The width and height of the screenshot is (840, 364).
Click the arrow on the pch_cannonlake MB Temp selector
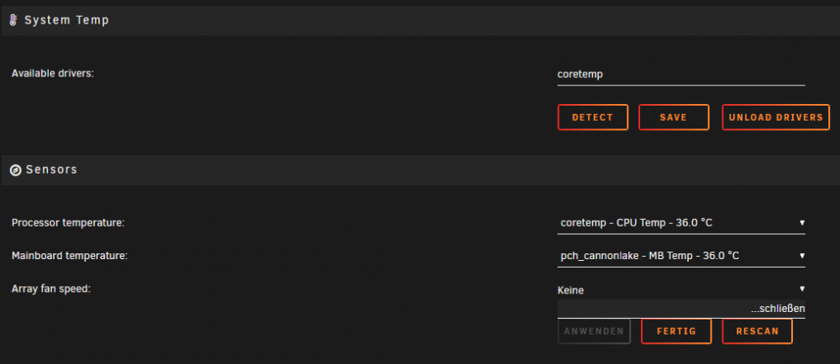802,256
